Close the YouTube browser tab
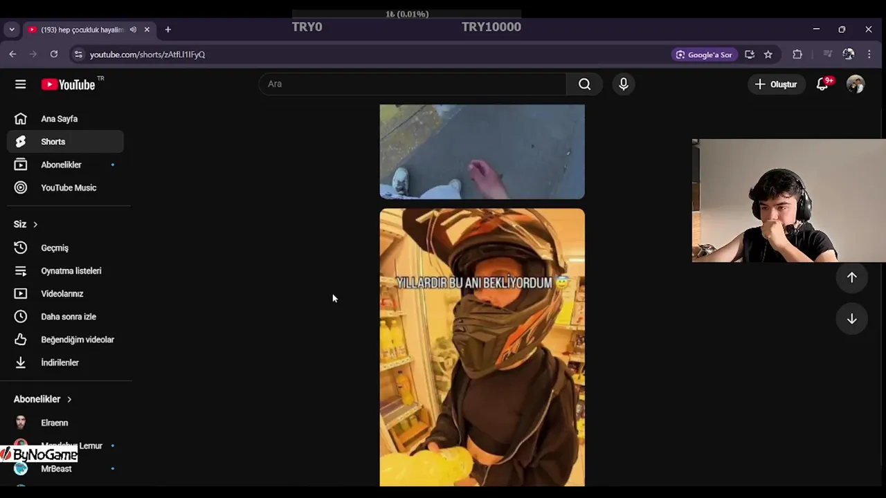The image size is (886, 498). click(147, 30)
